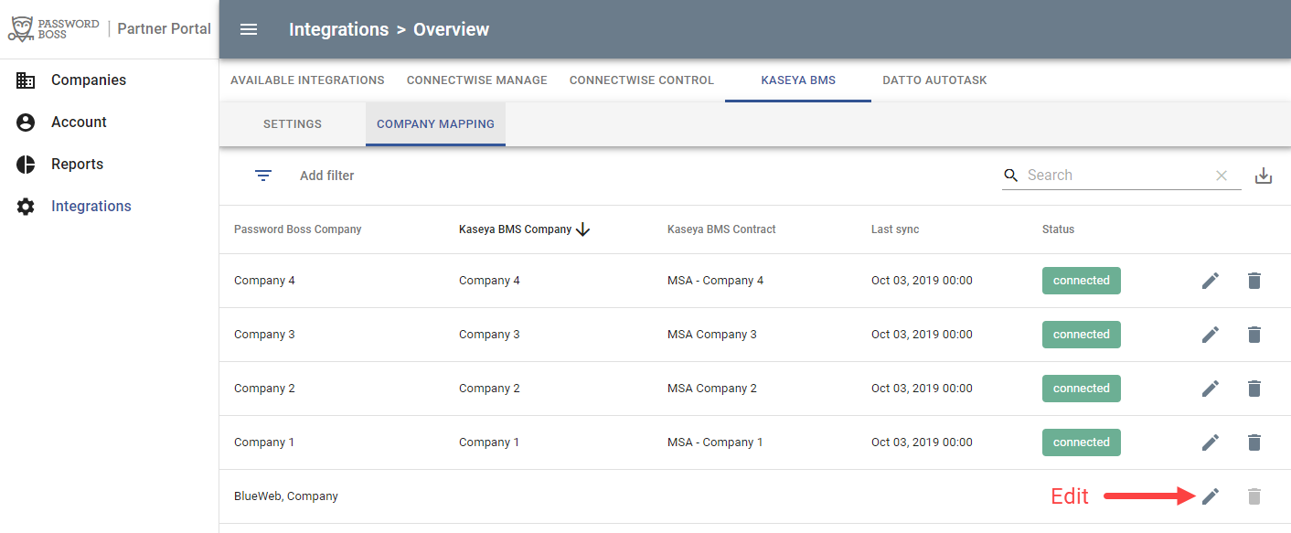
Task: Click the Add filter button
Action: click(326, 176)
